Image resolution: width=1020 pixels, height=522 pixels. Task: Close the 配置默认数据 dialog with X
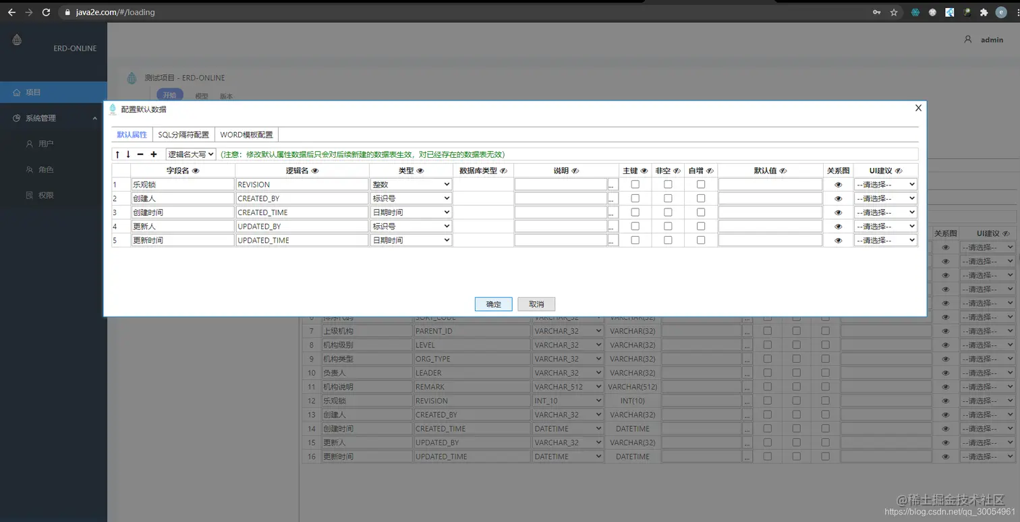pos(918,108)
